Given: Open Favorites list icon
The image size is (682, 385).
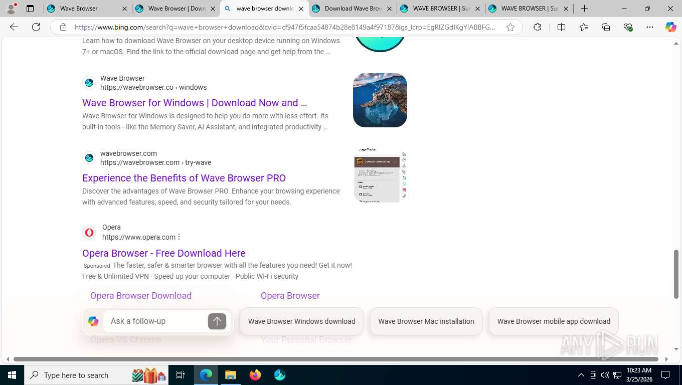Looking at the screenshot, I should click(584, 27).
